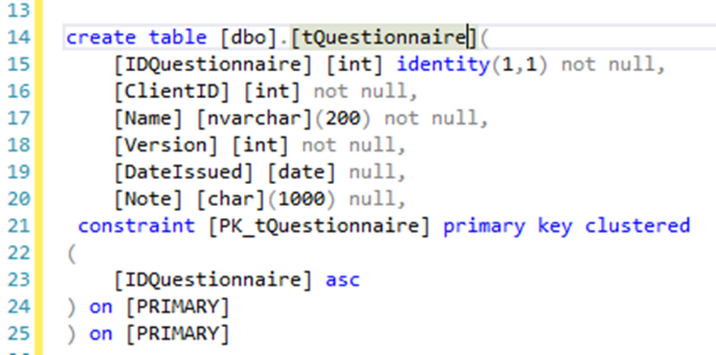Click line number 14 in the gutter
Screen dimensions: 716x355
[x=18, y=37]
